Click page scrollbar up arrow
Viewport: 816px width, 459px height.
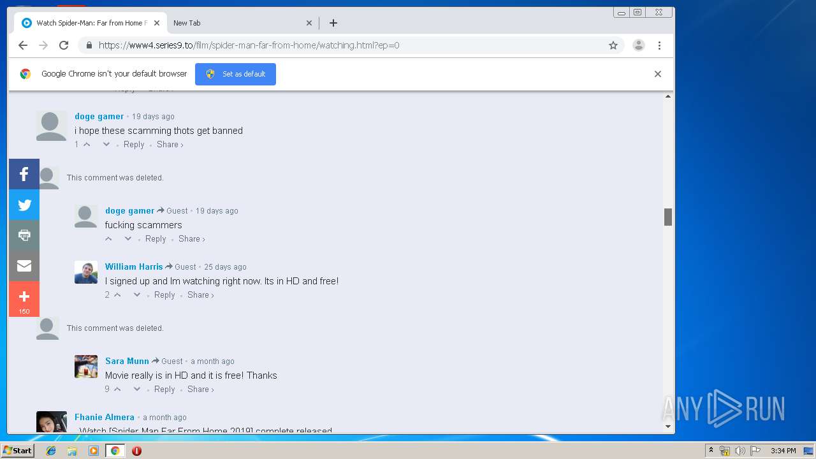(x=668, y=96)
